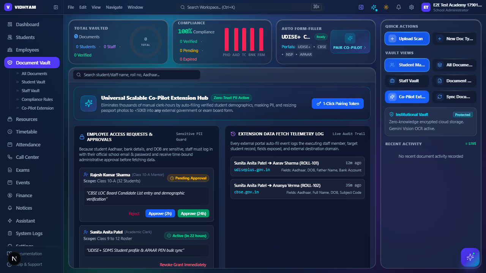The image size is (486, 273).
Task: Click the sparkle AI icon in top bar
Action: 374,7
